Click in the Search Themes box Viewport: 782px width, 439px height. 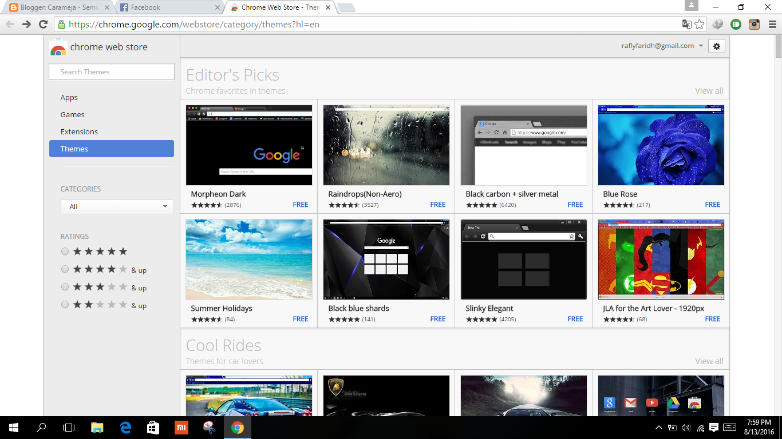point(112,71)
